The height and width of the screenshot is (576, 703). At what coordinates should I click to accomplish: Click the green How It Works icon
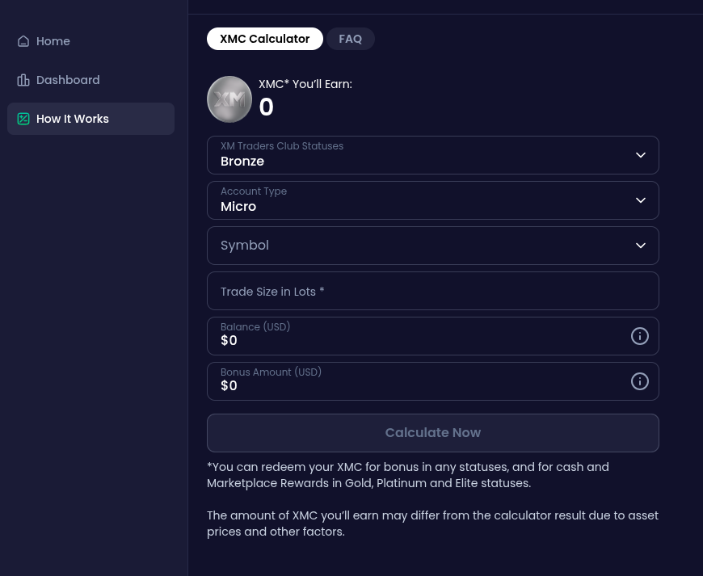click(23, 119)
